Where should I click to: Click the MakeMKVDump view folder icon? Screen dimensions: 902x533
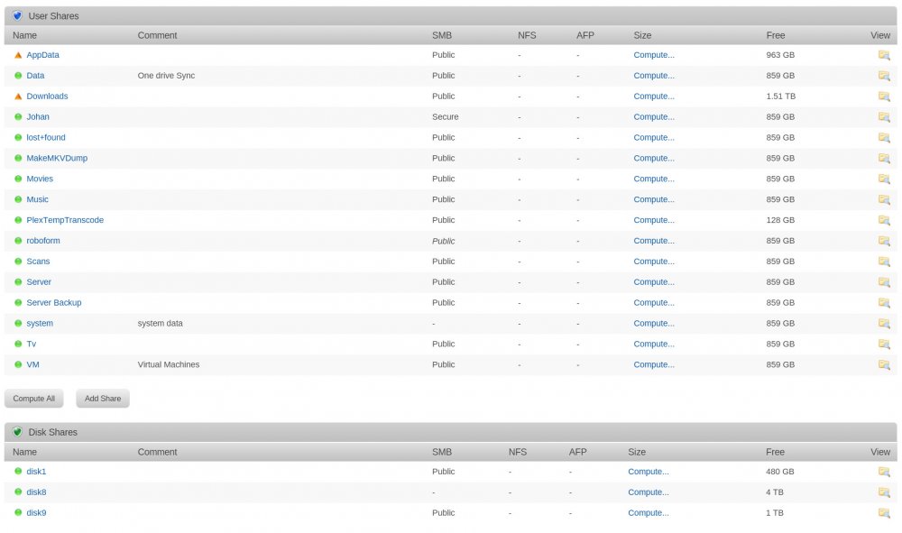tap(884, 159)
